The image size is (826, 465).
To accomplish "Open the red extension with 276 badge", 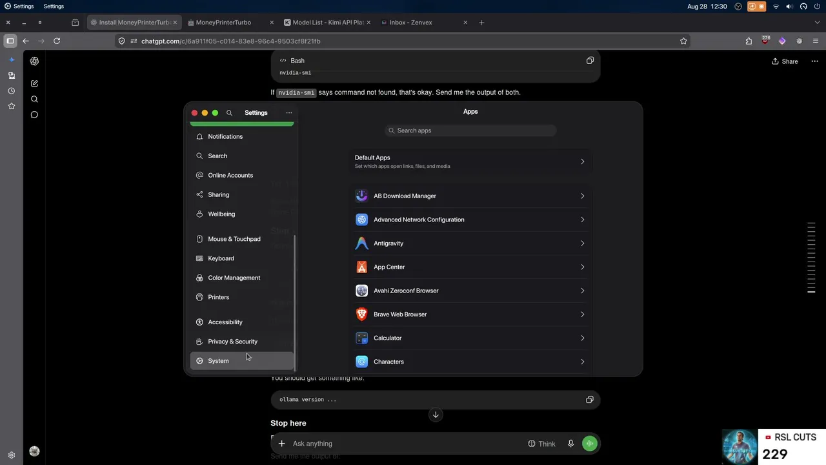I will tap(765, 40).
